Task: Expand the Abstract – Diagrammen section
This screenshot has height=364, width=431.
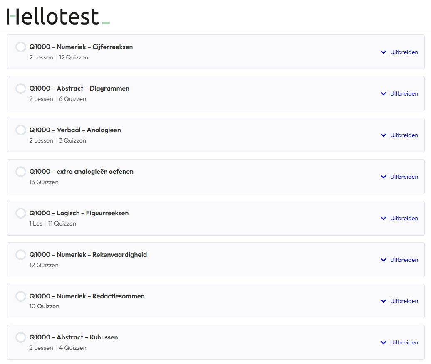Action: tap(399, 93)
